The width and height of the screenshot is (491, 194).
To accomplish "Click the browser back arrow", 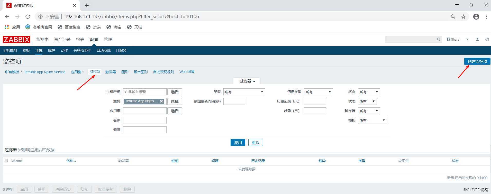I will point(7,17).
